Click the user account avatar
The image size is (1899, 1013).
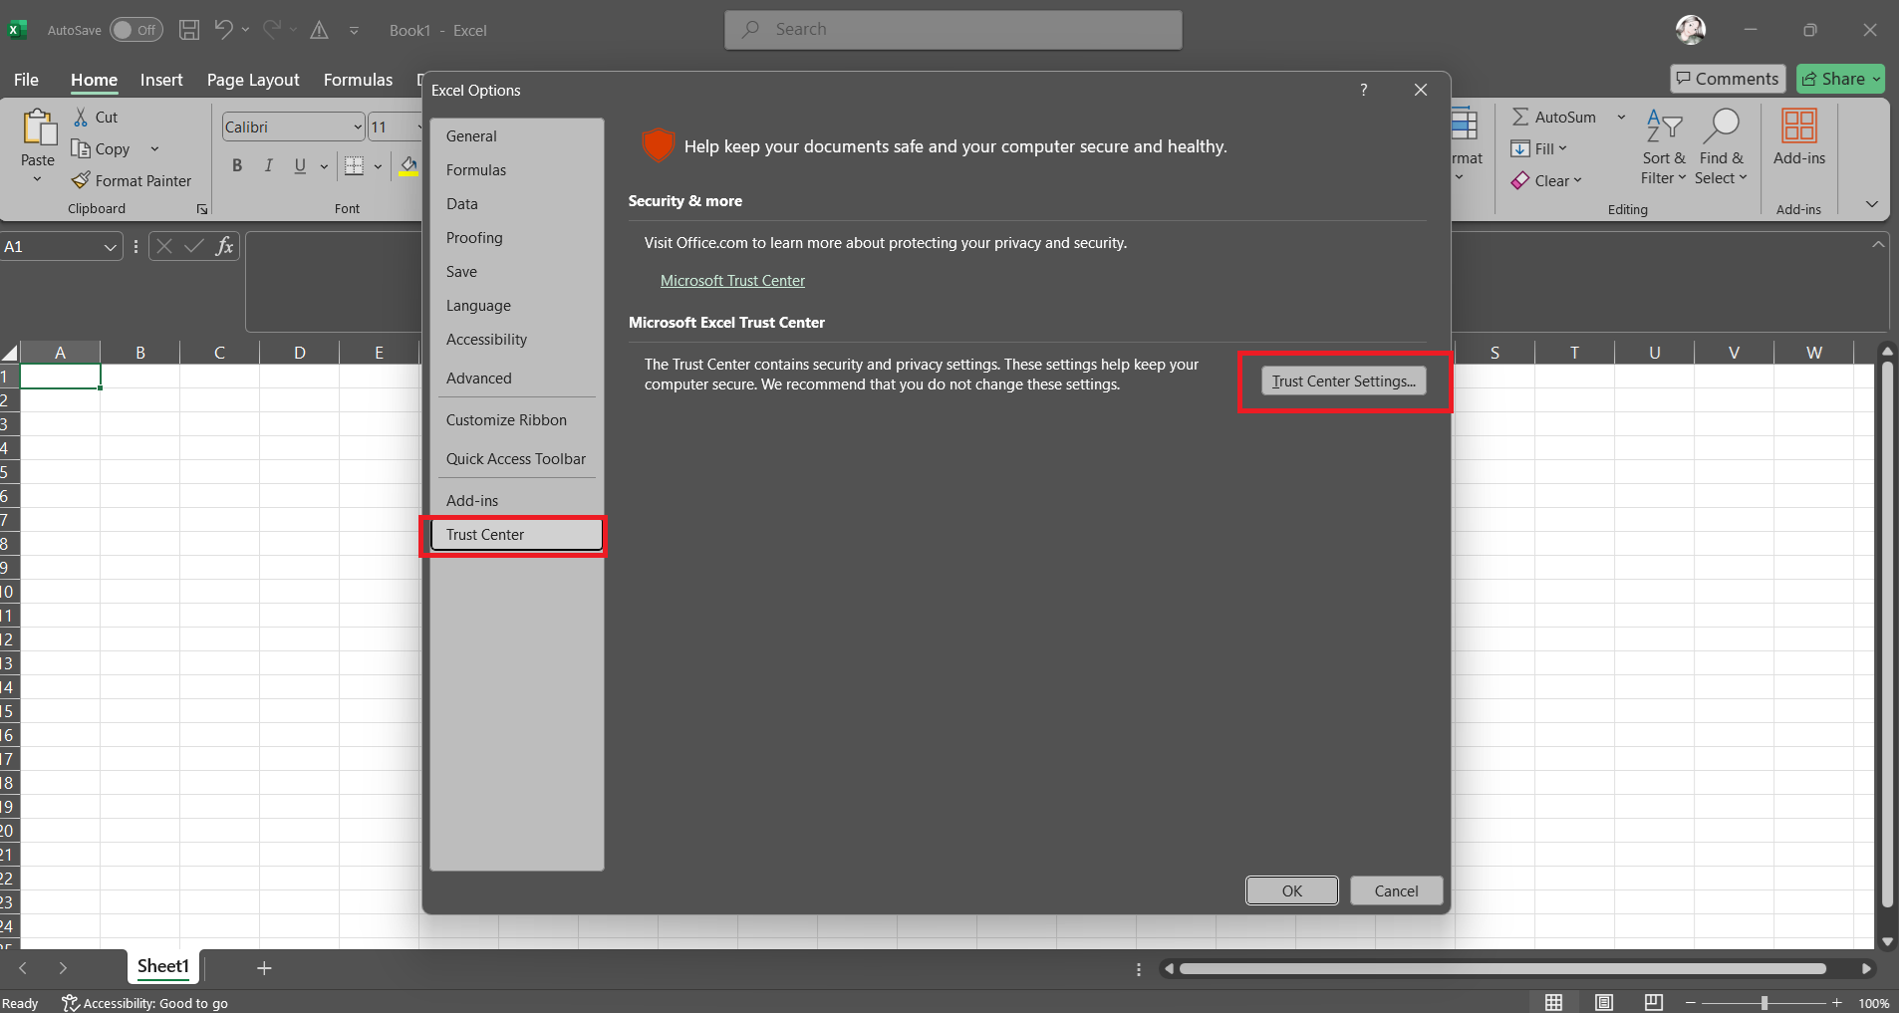(x=1691, y=30)
